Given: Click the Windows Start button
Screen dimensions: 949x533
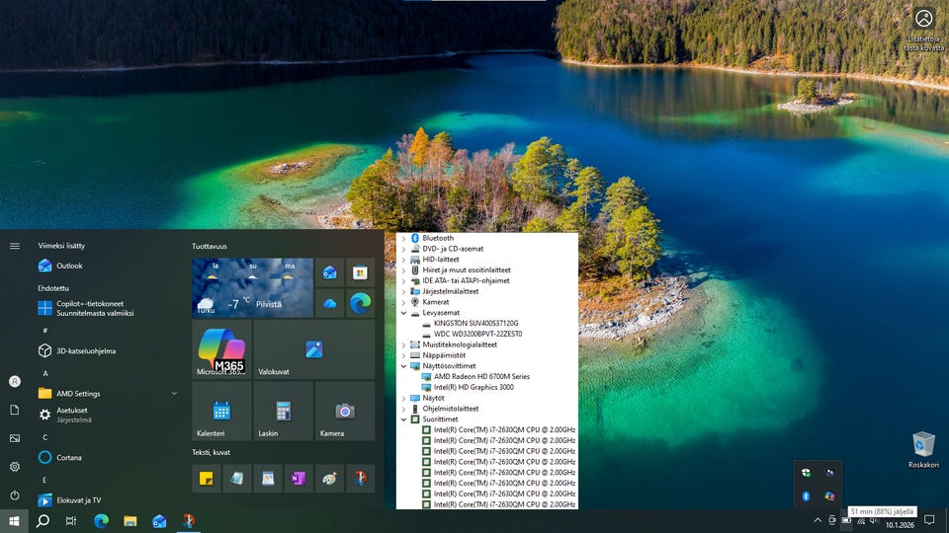Looking at the screenshot, I should (x=14, y=521).
